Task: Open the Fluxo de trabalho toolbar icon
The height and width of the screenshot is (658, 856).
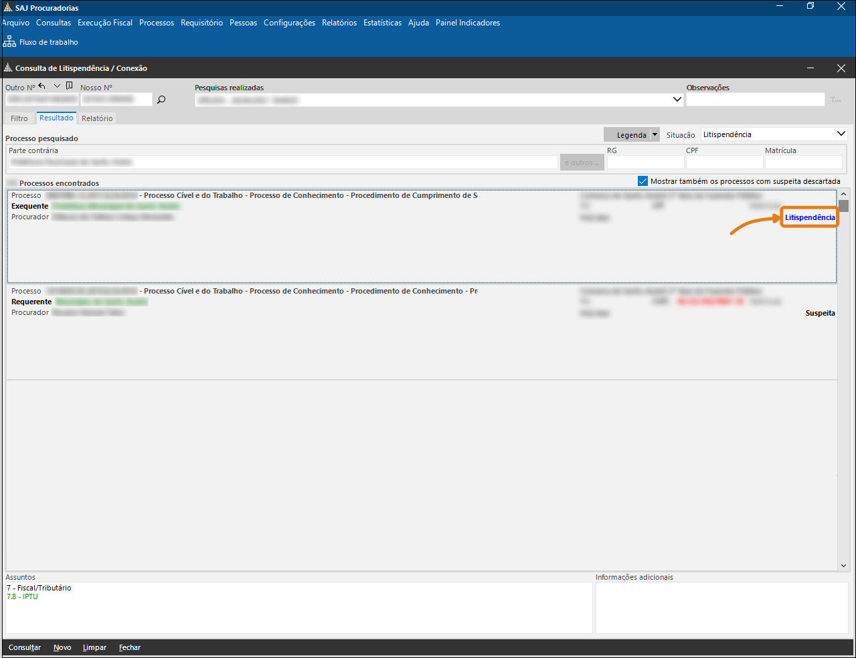Action: click(9, 41)
